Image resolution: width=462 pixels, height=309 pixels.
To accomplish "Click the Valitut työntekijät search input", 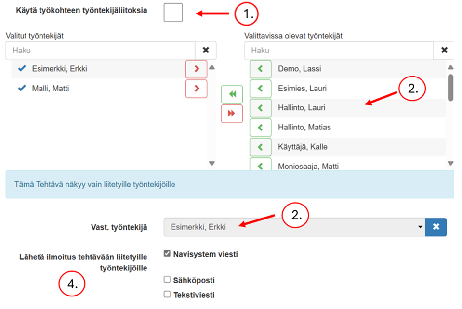I will (100, 50).
